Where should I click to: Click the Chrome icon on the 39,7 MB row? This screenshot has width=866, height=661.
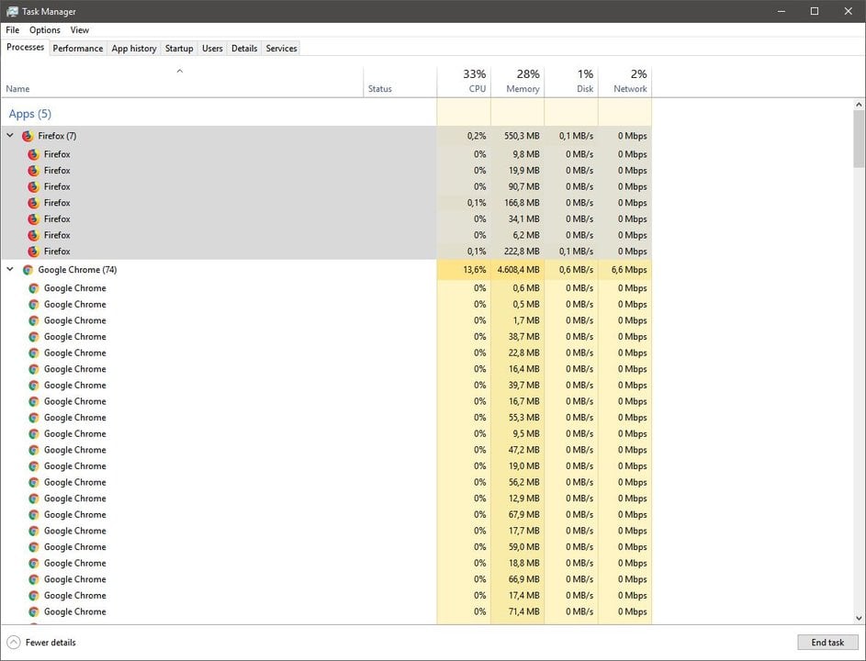34,386
